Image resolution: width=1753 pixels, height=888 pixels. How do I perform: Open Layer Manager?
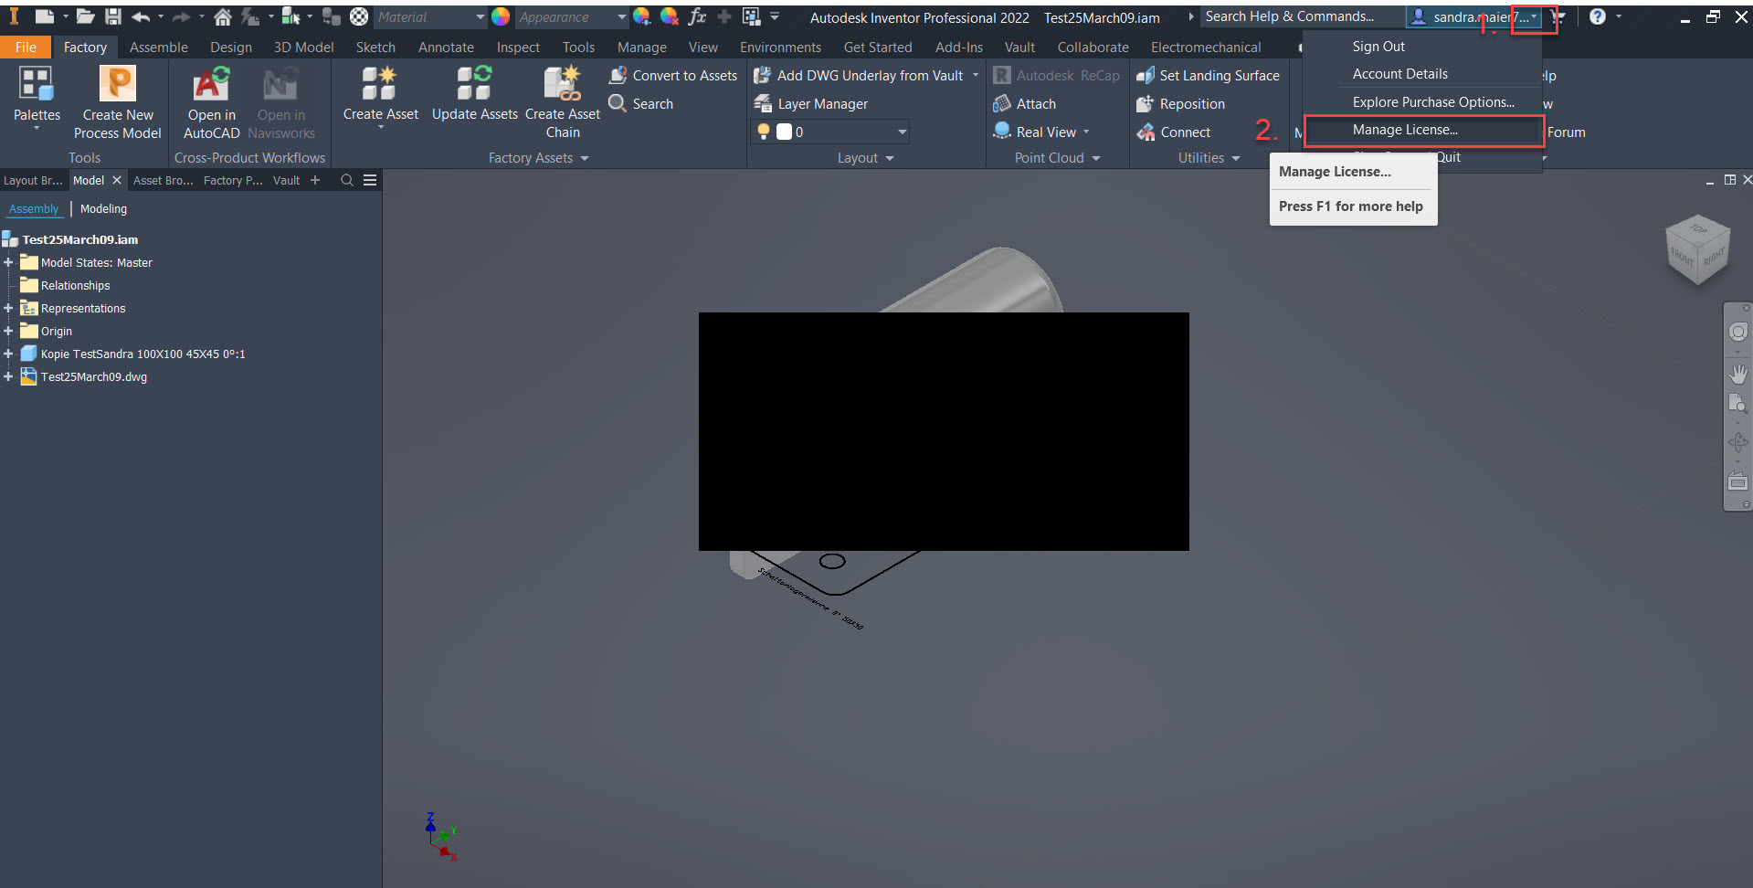[810, 104]
